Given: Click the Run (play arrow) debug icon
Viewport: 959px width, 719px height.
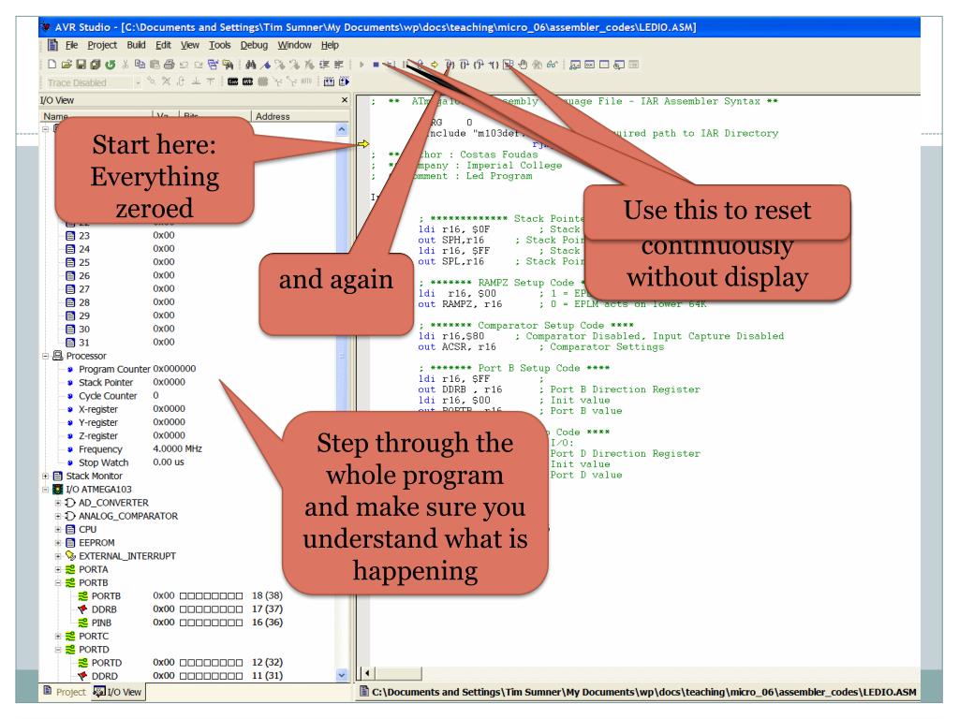Looking at the screenshot, I should click(361, 65).
